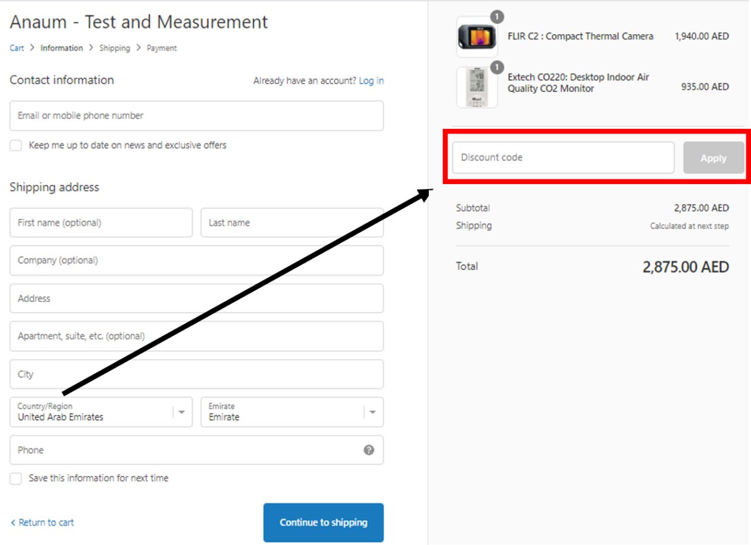Go to Cart breadcrumb link
The width and height of the screenshot is (751, 545).
(x=17, y=48)
